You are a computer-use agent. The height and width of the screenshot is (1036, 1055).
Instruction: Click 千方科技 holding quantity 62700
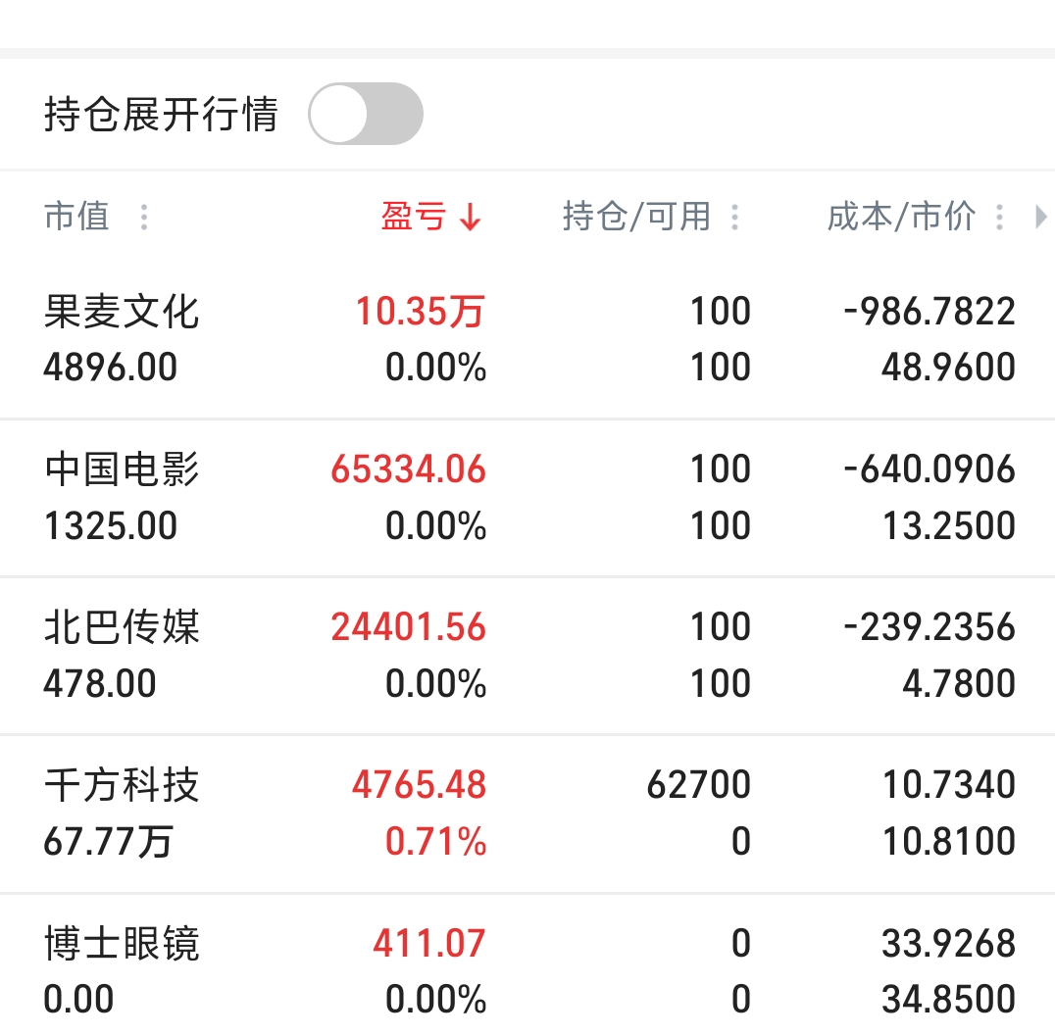pos(698,784)
